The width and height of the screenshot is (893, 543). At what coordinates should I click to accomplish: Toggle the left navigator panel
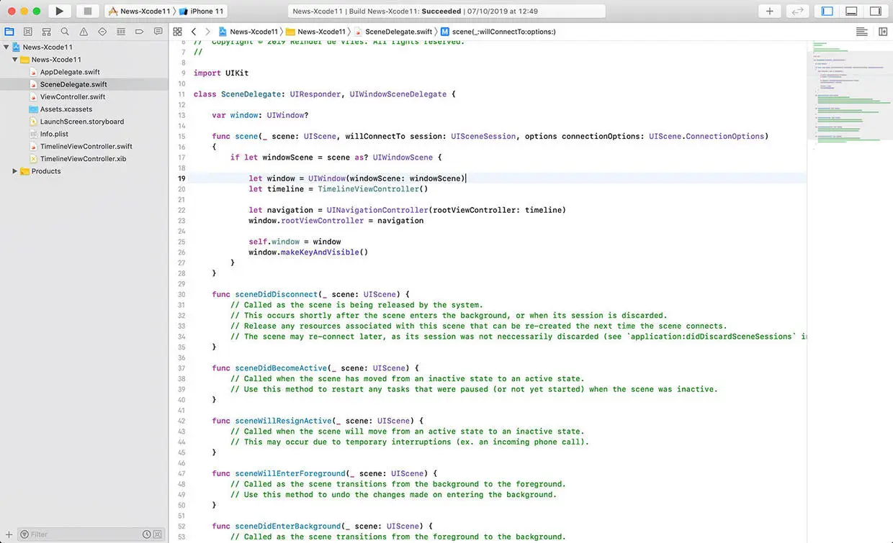(x=827, y=12)
